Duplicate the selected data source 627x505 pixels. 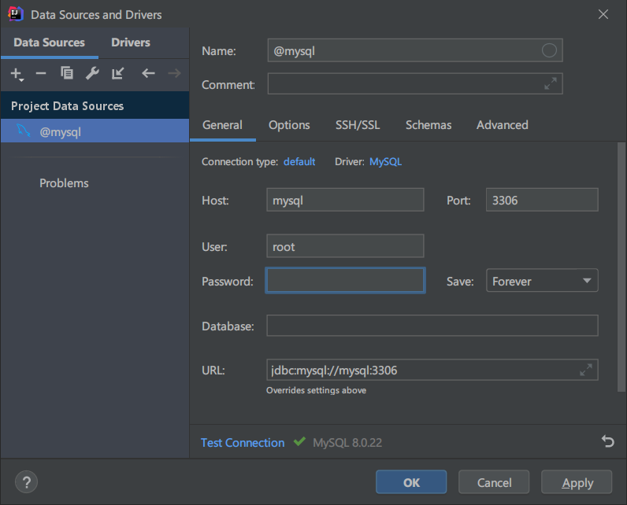[67, 73]
